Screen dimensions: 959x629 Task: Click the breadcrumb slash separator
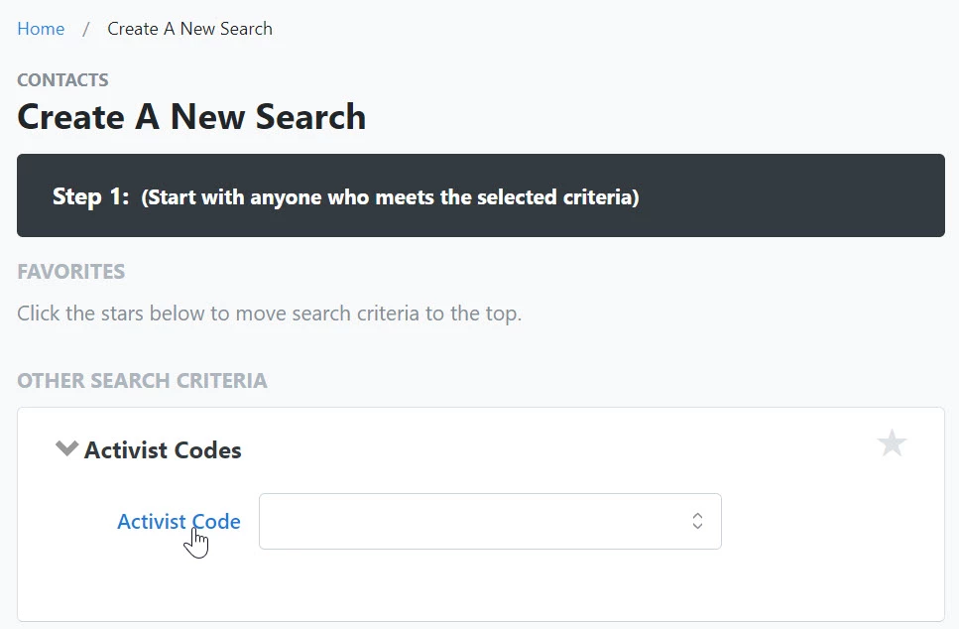click(x=86, y=29)
